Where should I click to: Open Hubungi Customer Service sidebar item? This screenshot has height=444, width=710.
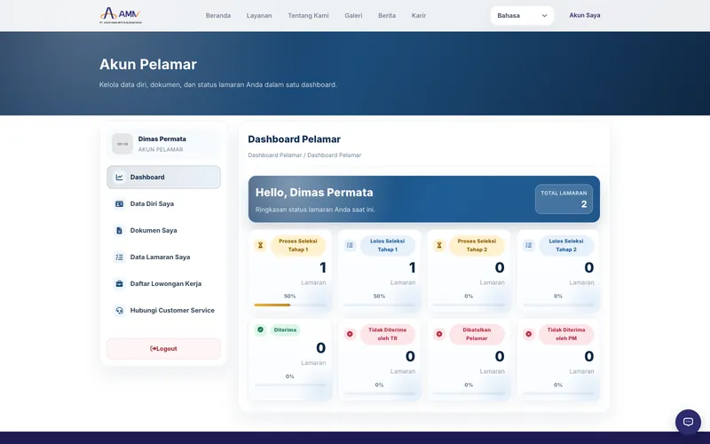[x=163, y=310]
